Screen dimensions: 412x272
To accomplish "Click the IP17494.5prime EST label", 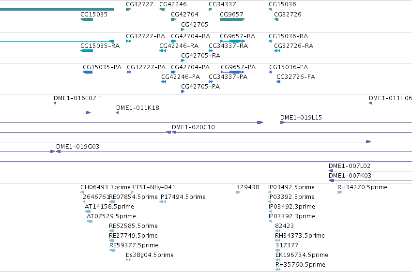I will click(x=183, y=197).
